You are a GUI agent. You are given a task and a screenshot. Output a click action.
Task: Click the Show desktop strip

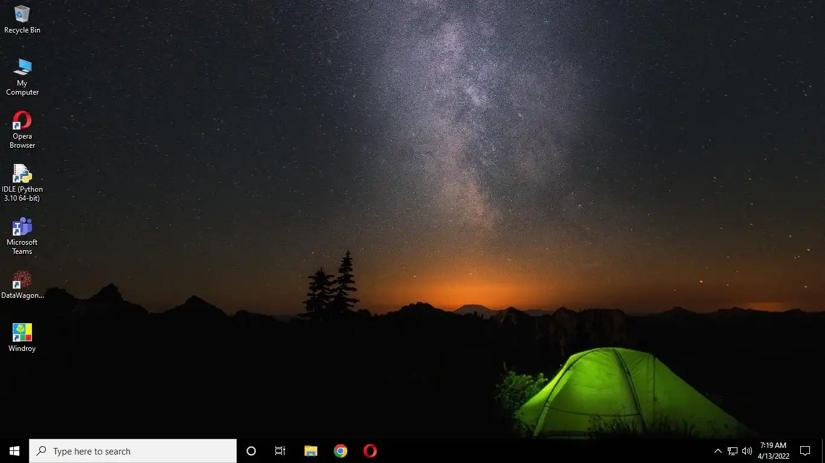click(x=823, y=451)
